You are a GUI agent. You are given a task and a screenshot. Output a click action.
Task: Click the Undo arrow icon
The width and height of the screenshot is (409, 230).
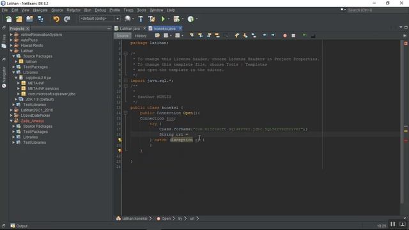[56, 19]
